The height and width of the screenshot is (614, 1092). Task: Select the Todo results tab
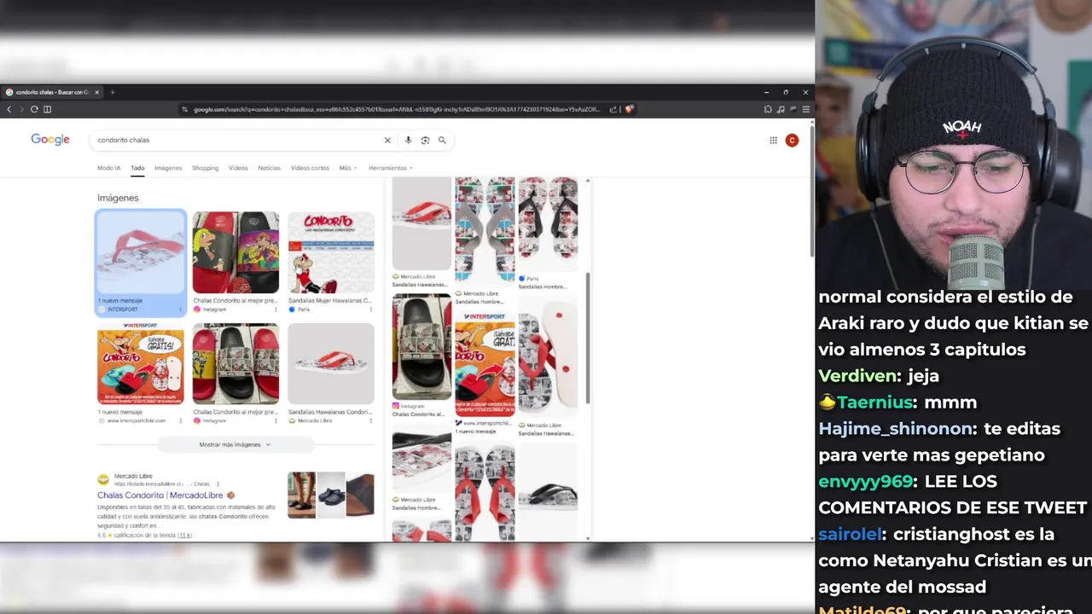click(137, 168)
